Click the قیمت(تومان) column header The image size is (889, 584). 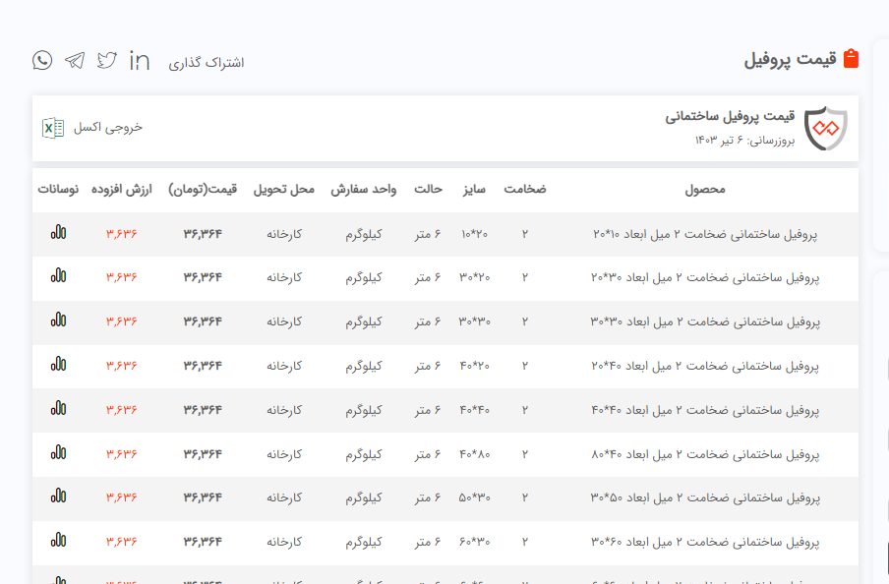(x=203, y=189)
